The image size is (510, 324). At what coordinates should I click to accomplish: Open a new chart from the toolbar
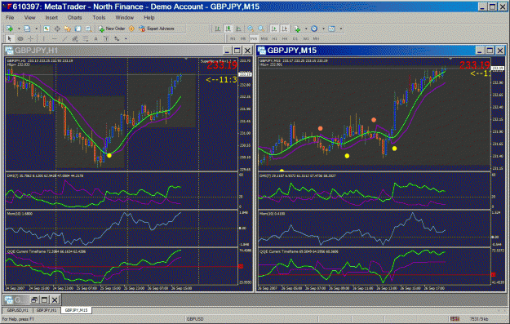pos(10,29)
